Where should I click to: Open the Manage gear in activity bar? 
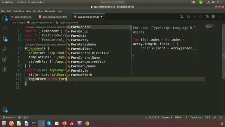tap(5, 110)
